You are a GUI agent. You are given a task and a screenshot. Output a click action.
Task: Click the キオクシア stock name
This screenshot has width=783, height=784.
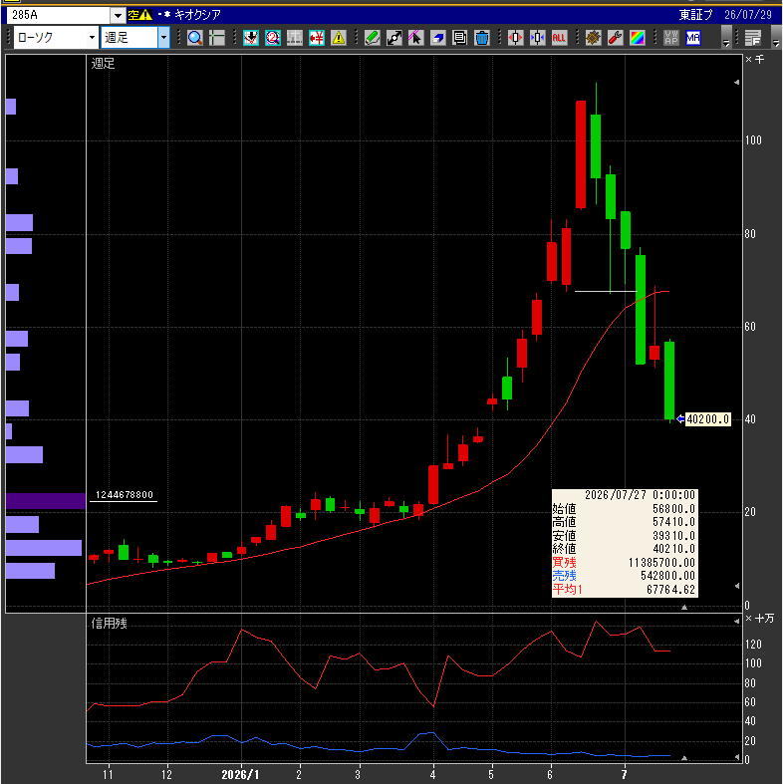click(197, 15)
